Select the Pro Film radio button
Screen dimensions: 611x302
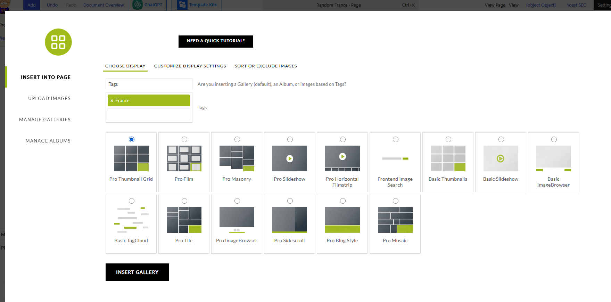184,139
